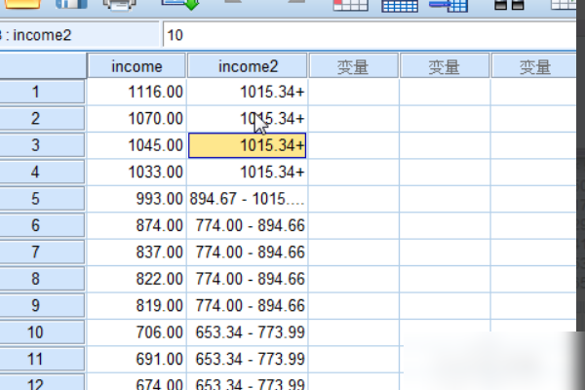Click highlighted income2 cell in row 3

pyautogui.click(x=247, y=145)
